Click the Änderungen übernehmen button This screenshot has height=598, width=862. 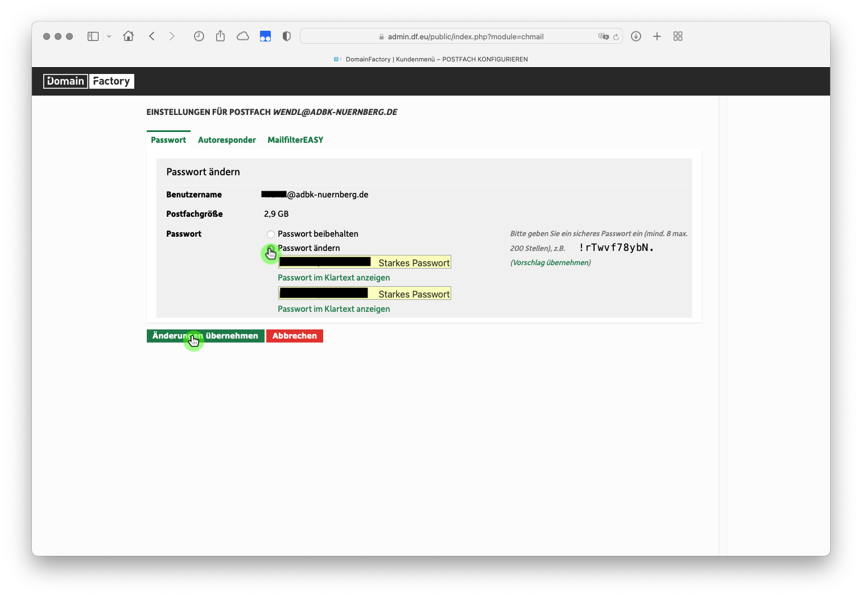205,336
